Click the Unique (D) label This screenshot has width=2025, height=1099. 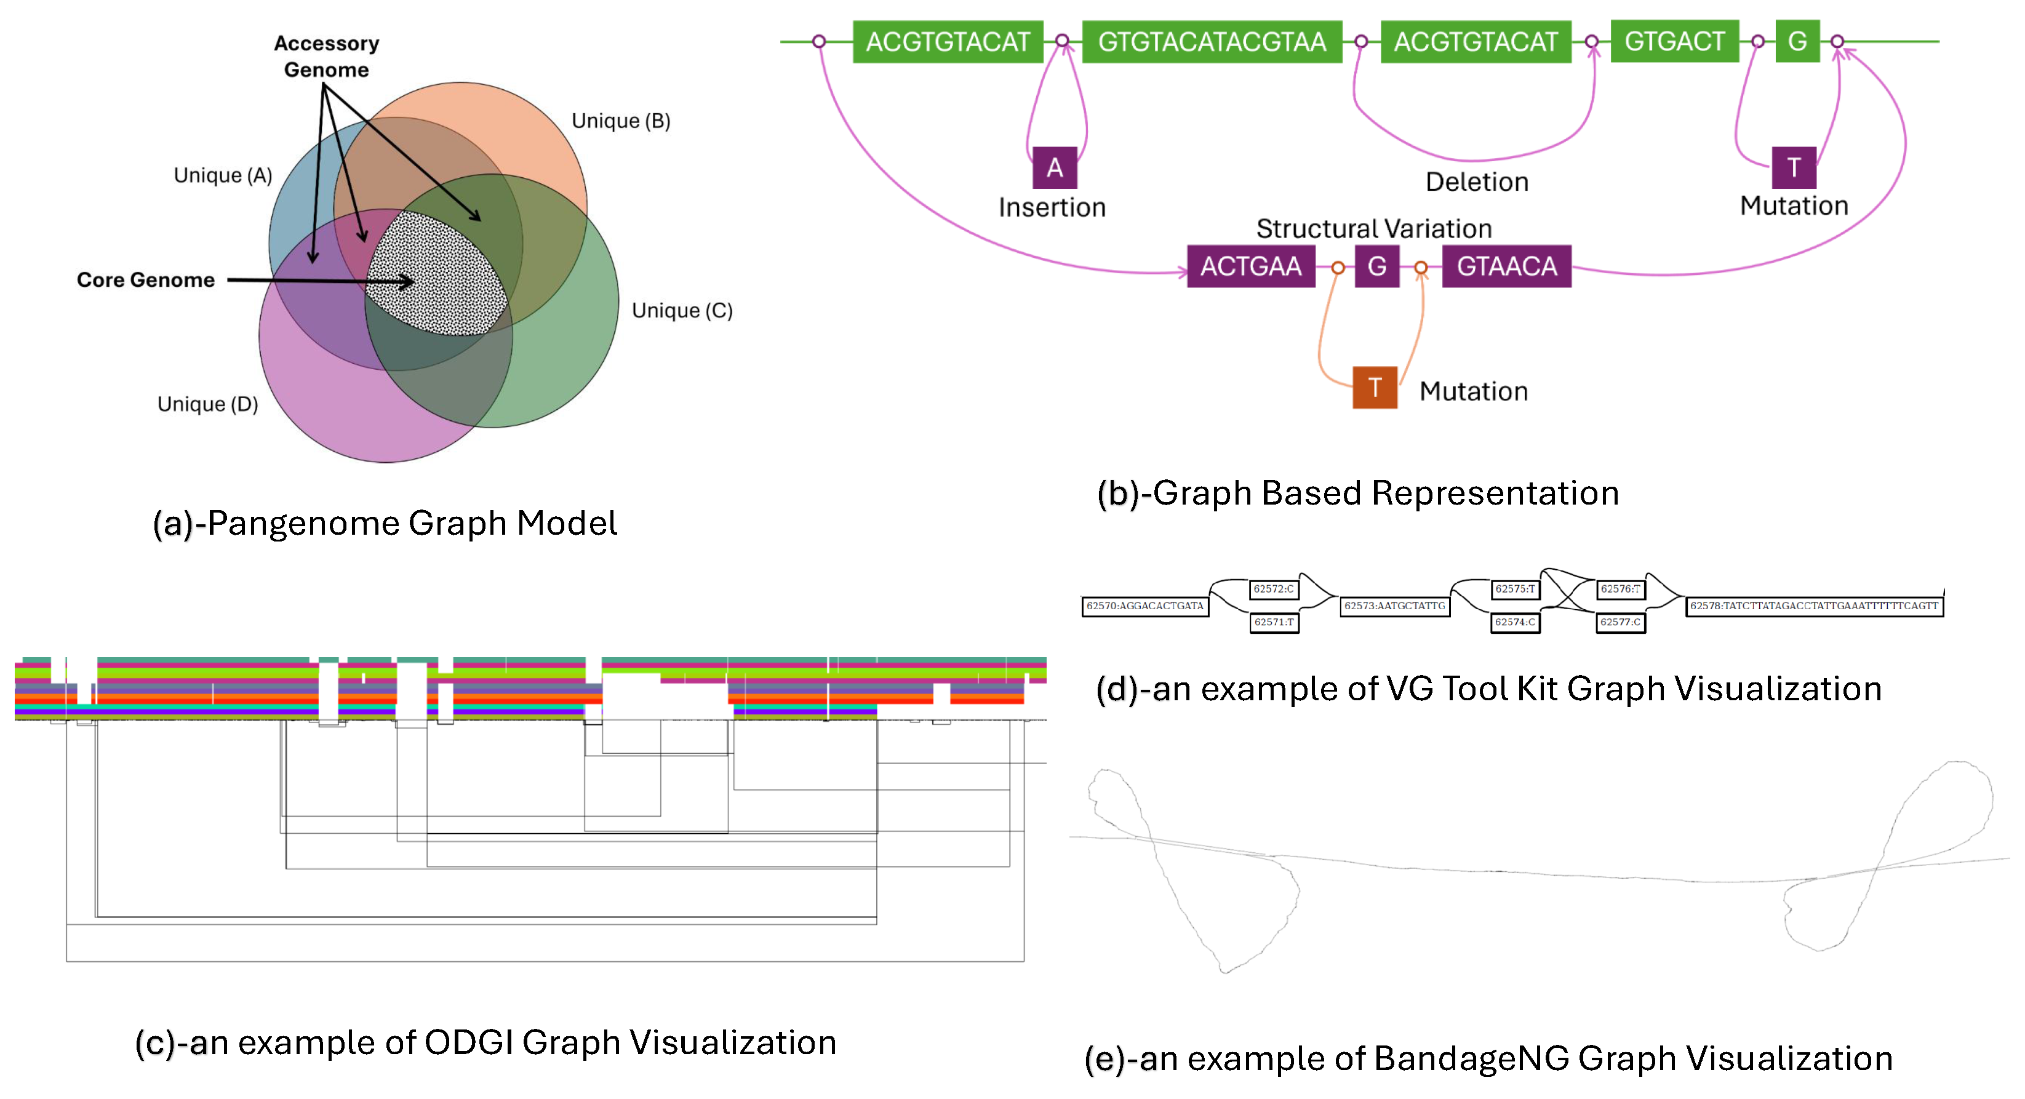tap(207, 404)
